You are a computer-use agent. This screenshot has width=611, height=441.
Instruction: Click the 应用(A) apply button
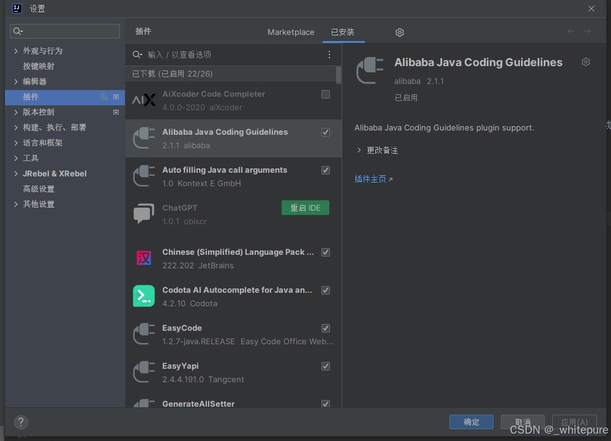[574, 422]
